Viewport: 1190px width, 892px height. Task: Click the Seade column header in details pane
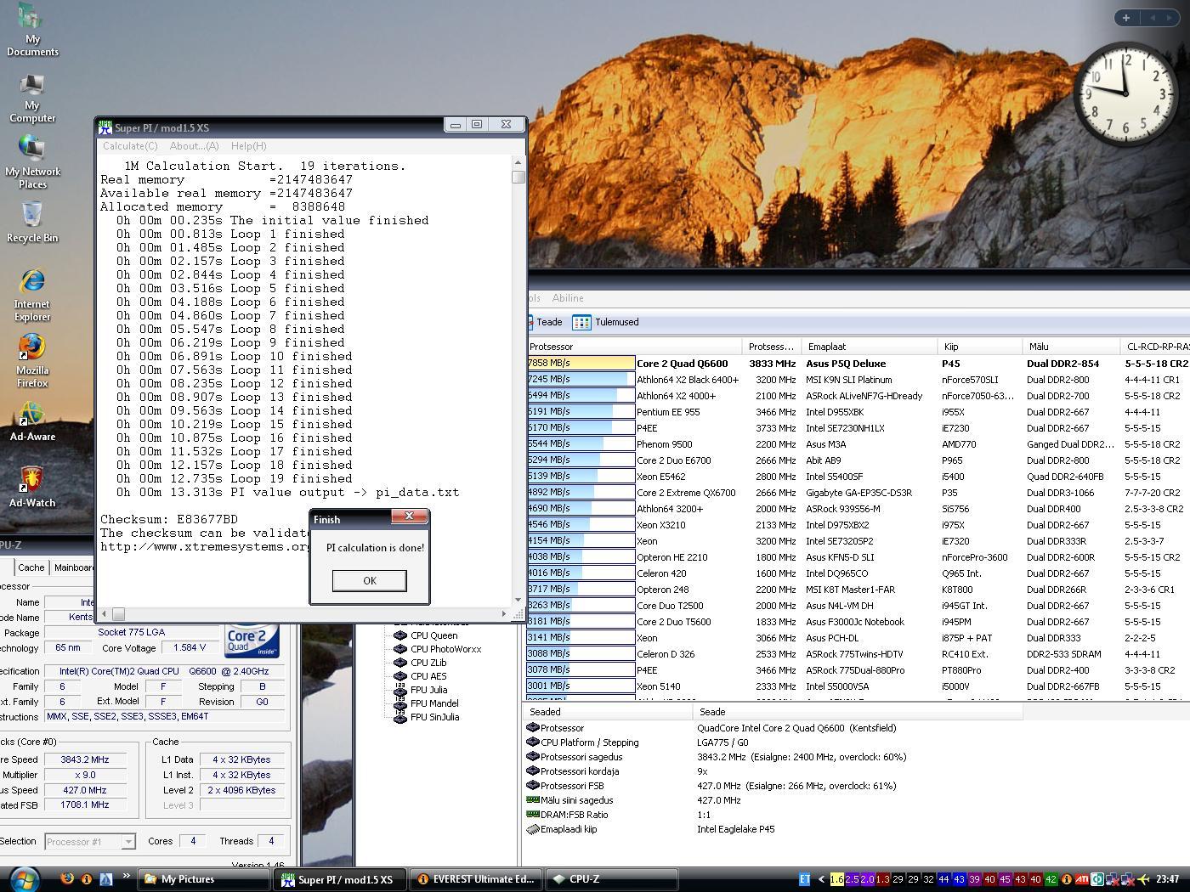pos(858,712)
